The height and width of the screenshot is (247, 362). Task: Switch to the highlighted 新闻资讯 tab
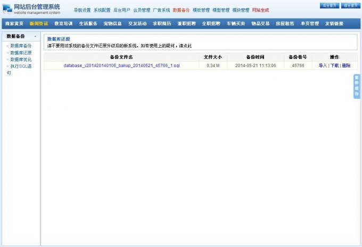click(39, 23)
